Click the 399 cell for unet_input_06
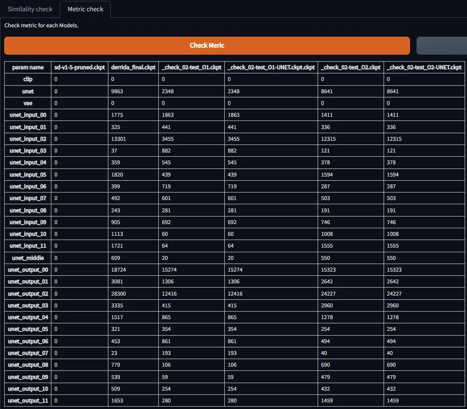Image resolution: width=467 pixels, height=409 pixels. 133,186
